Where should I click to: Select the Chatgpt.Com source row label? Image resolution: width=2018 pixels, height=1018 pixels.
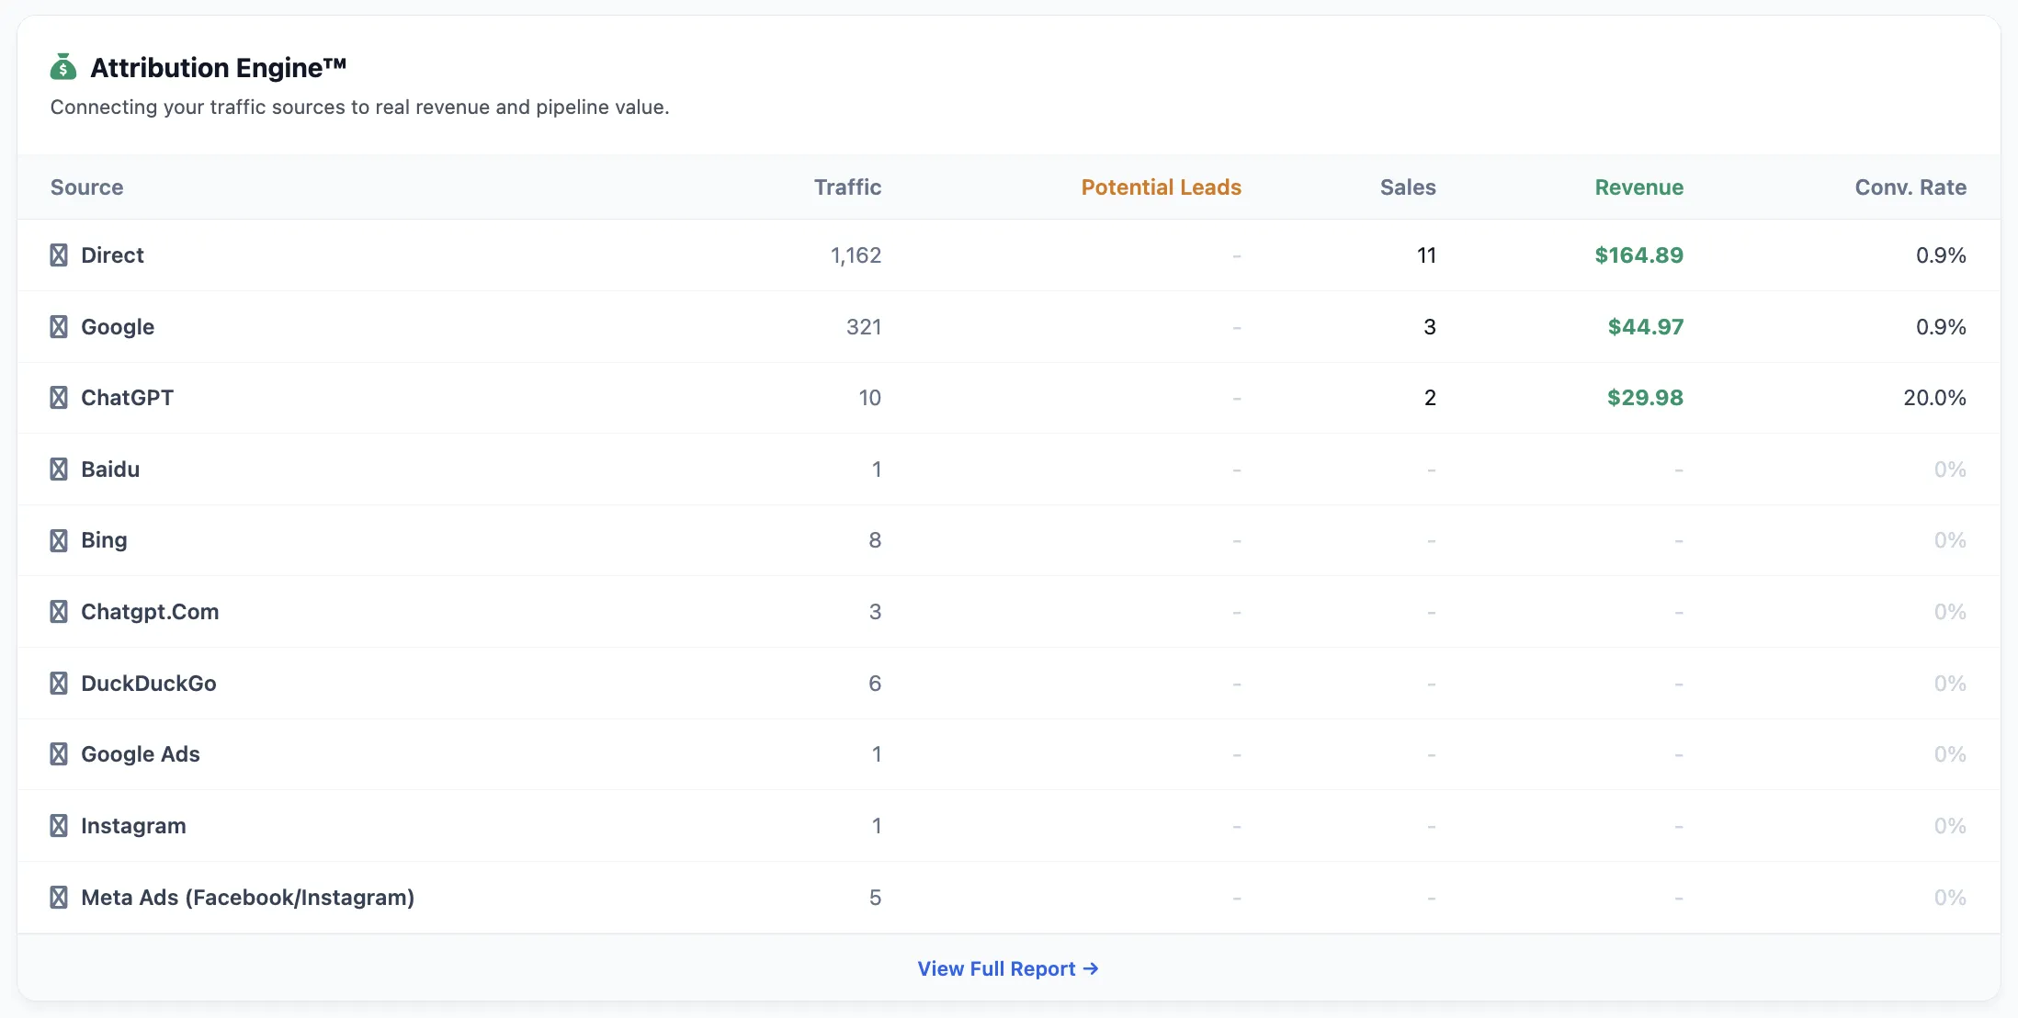(x=150, y=612)
